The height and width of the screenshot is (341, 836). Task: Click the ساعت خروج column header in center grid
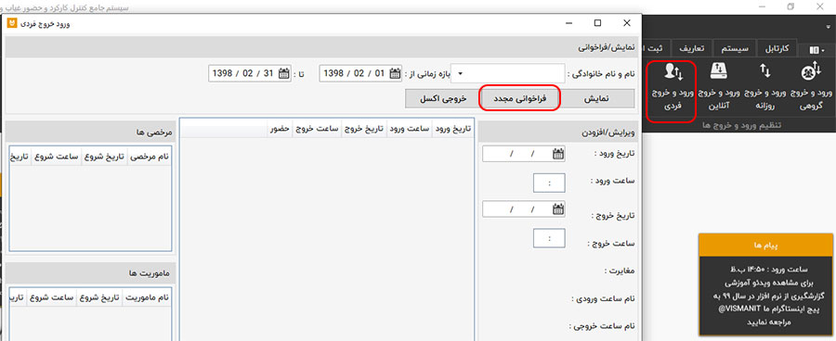[317, 130]
